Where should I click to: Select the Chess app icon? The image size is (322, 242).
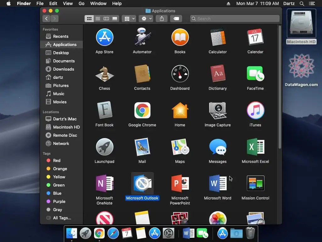pyautogui.click(x=104, y=74)
